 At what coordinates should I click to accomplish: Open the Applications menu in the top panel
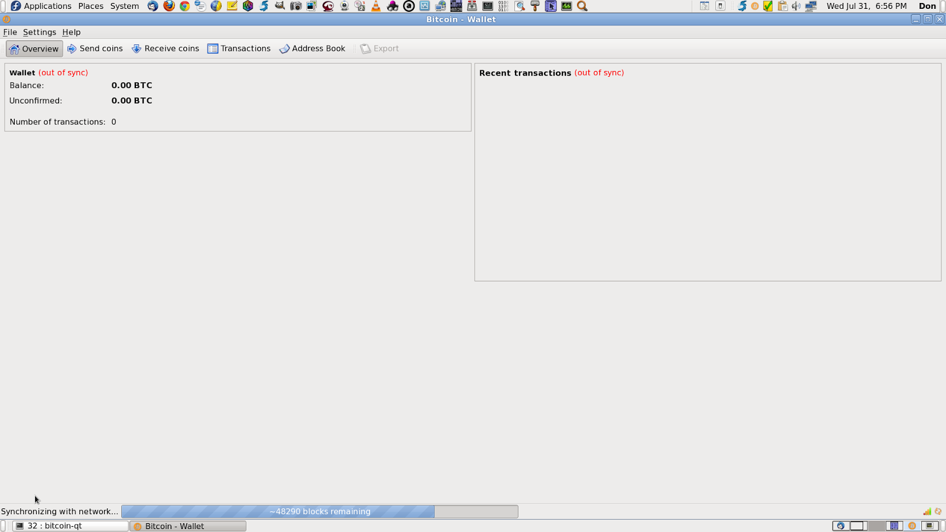pyautogui.click(x=41, y=6)
